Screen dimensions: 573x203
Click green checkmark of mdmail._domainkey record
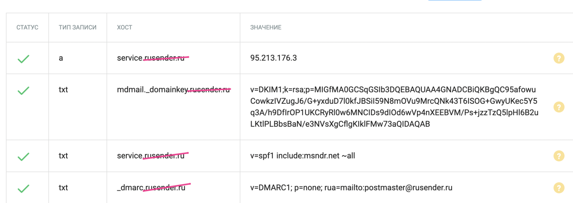[x=23, y=90]
